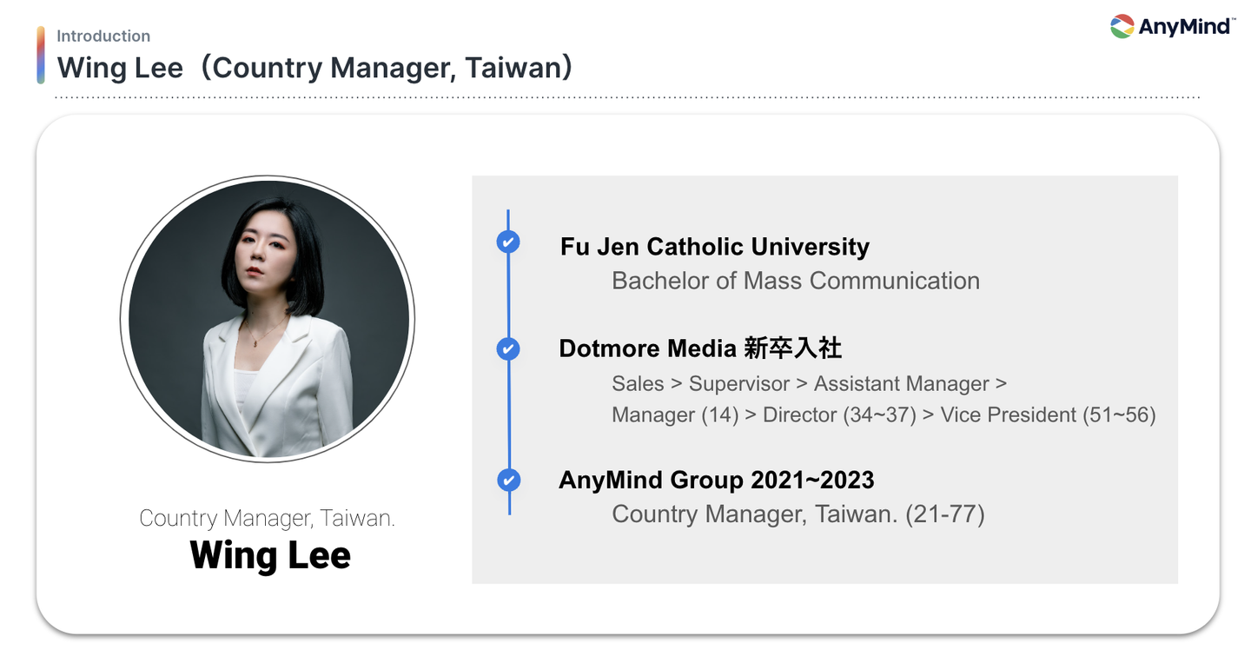
Task: Select the "Country Manager, Taiwan." caption below the portrait
Action: tap(268, 519)
